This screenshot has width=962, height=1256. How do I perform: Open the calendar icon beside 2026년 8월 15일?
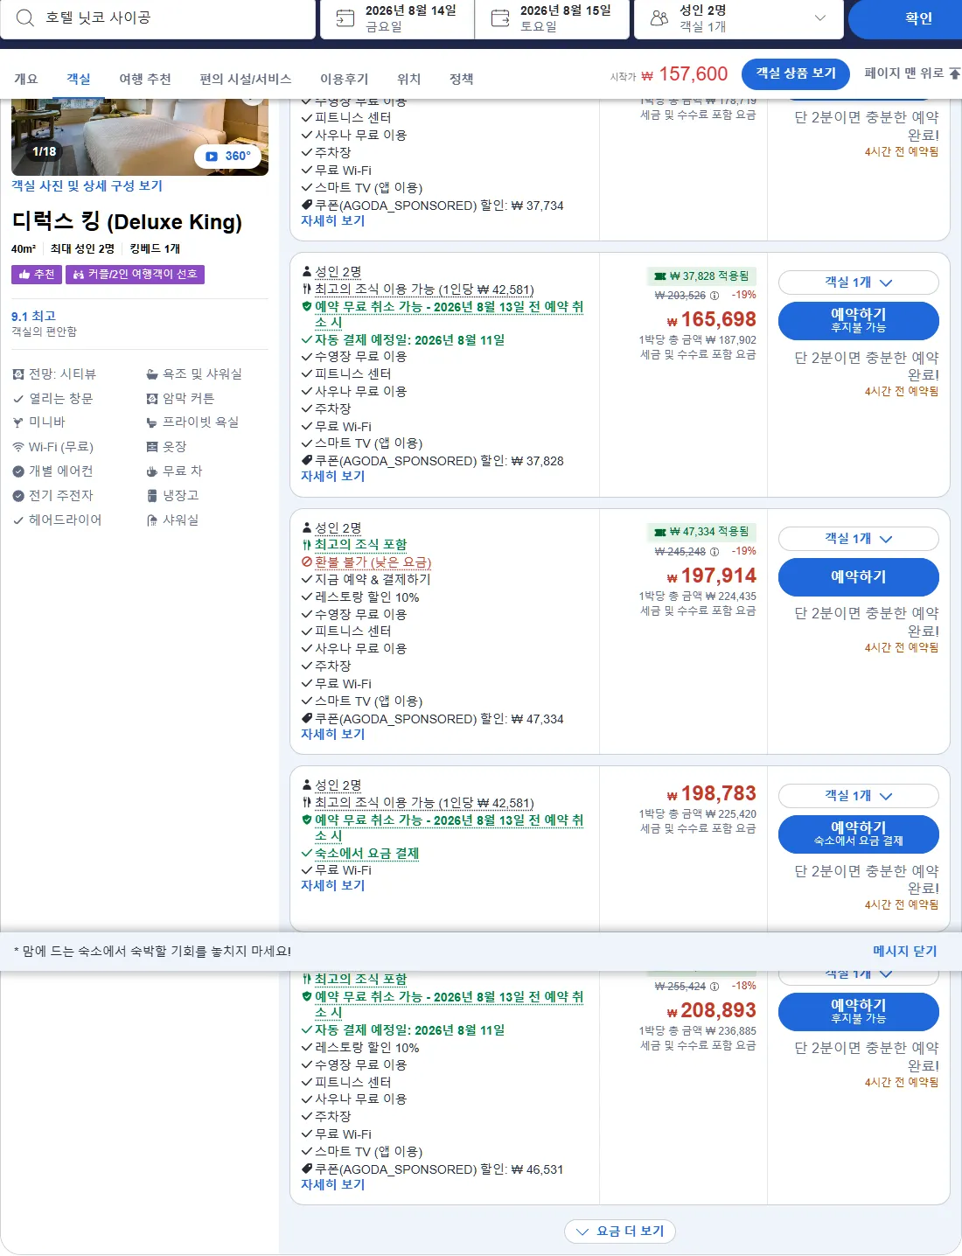(500, 18)
